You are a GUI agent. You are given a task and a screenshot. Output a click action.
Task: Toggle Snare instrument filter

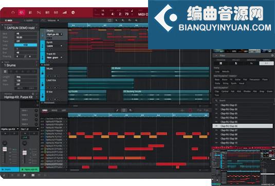269,91
